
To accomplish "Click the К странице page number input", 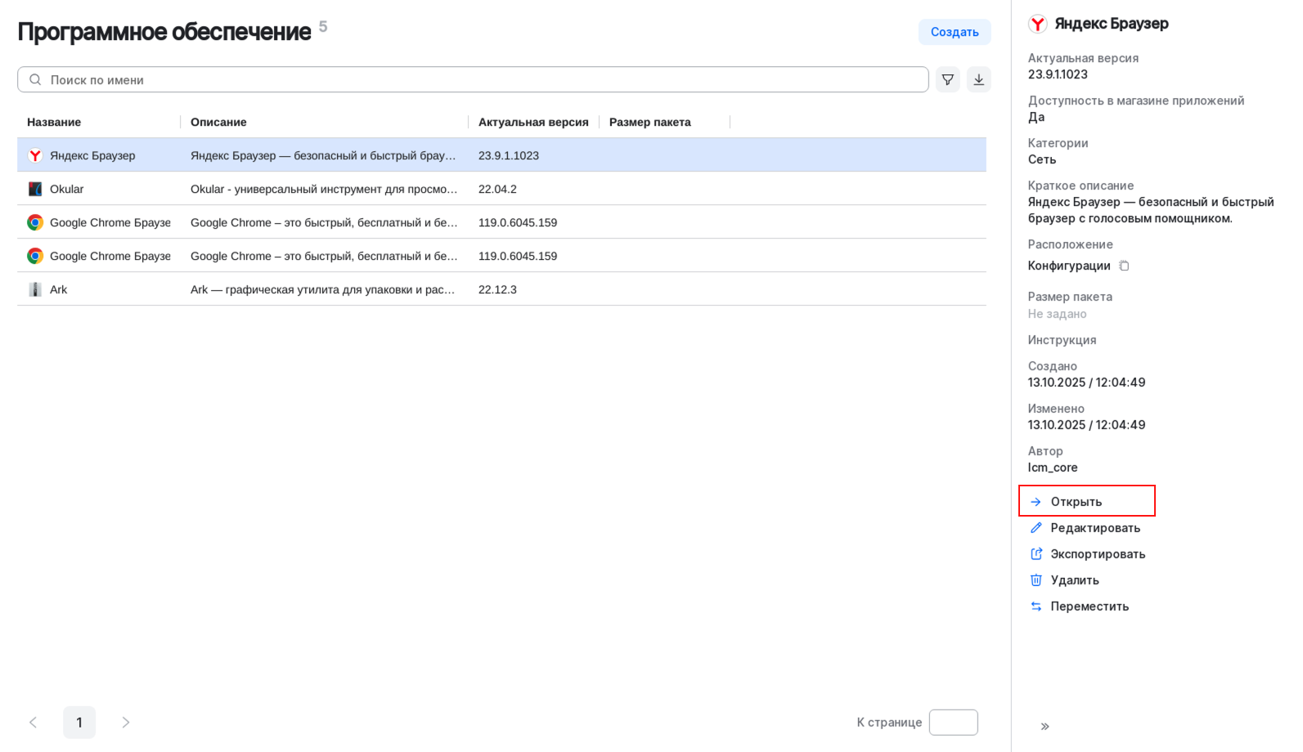I will 953,722.
